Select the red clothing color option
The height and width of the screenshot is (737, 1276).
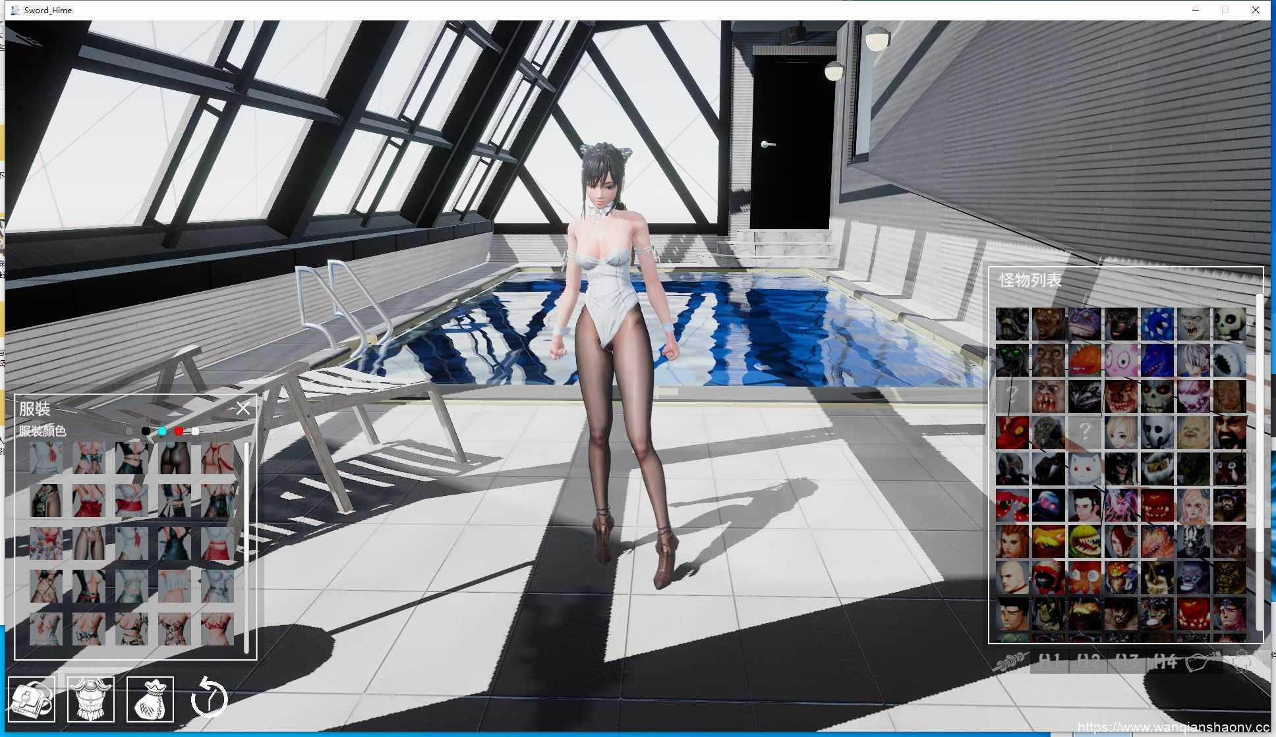179,431
